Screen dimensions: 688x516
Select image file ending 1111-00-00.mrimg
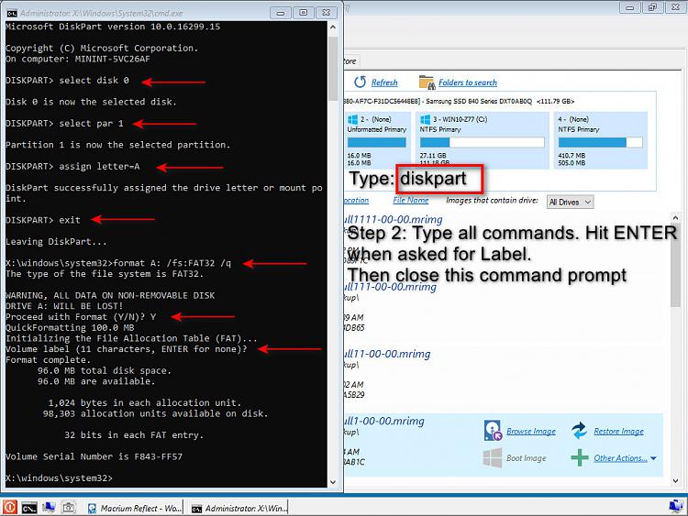[x=394, y=219]
